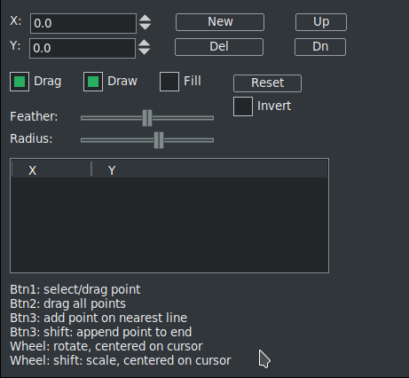
Task: Decrease Y value with down arrow
Action: tap(144, 51)
